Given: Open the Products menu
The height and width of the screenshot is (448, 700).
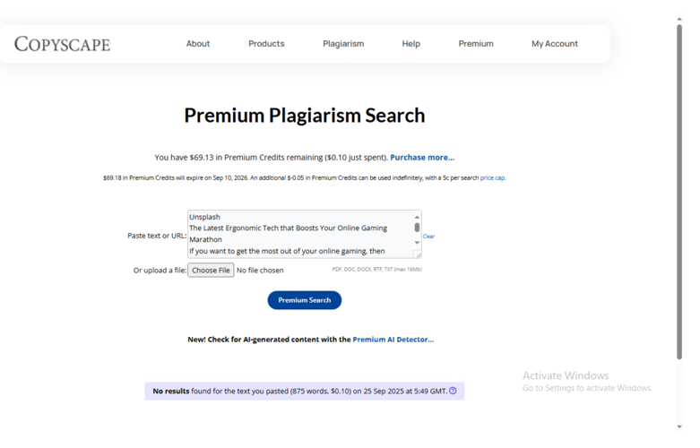Looking at the screenshot, I should tap(266, 44).
